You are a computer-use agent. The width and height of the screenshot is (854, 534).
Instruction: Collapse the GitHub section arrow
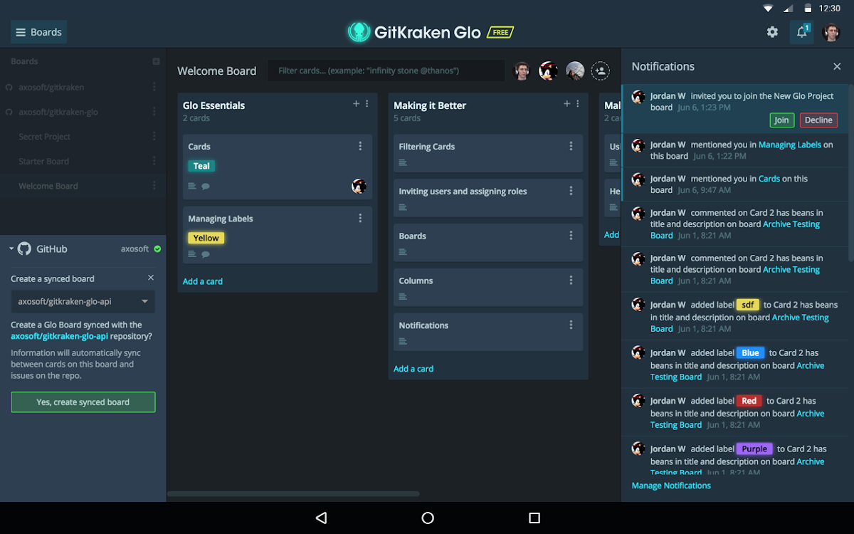coord(12,249)
